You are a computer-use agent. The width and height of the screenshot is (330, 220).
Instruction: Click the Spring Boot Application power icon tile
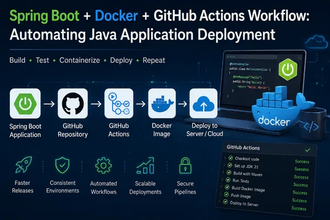(25, 103)
